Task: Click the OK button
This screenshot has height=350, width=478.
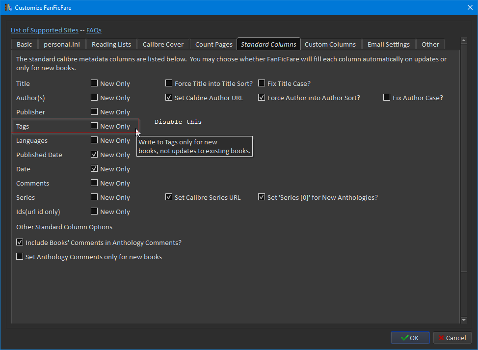Action: [x=410, y=338]
